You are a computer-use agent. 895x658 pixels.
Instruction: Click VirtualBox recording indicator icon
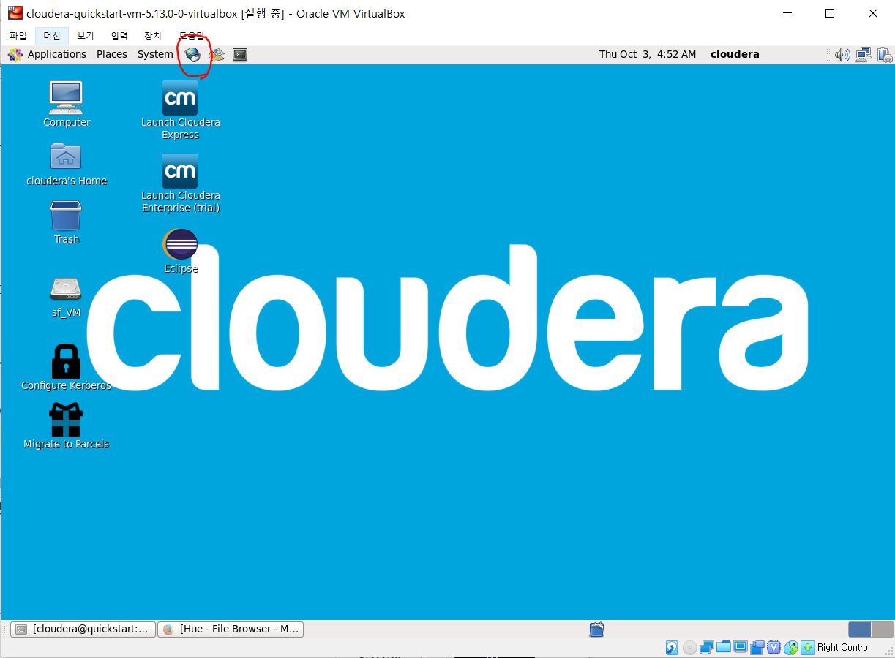coord(757,647)
